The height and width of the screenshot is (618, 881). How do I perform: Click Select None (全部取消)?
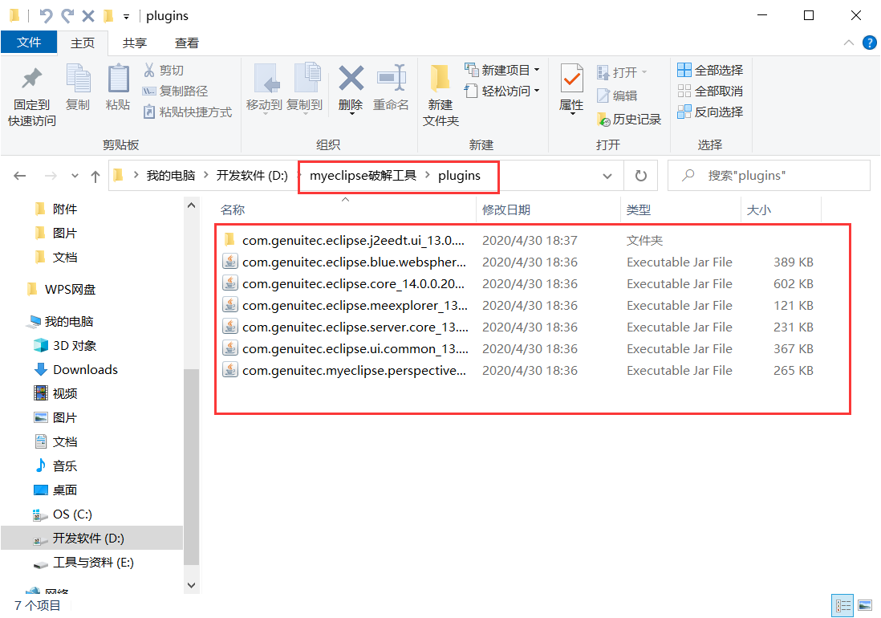pyautogui.click(x=710, y=91)
